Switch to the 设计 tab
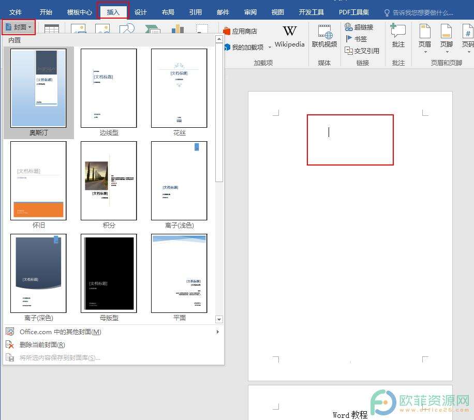This screenshot has width=474, height=420. 140,12
